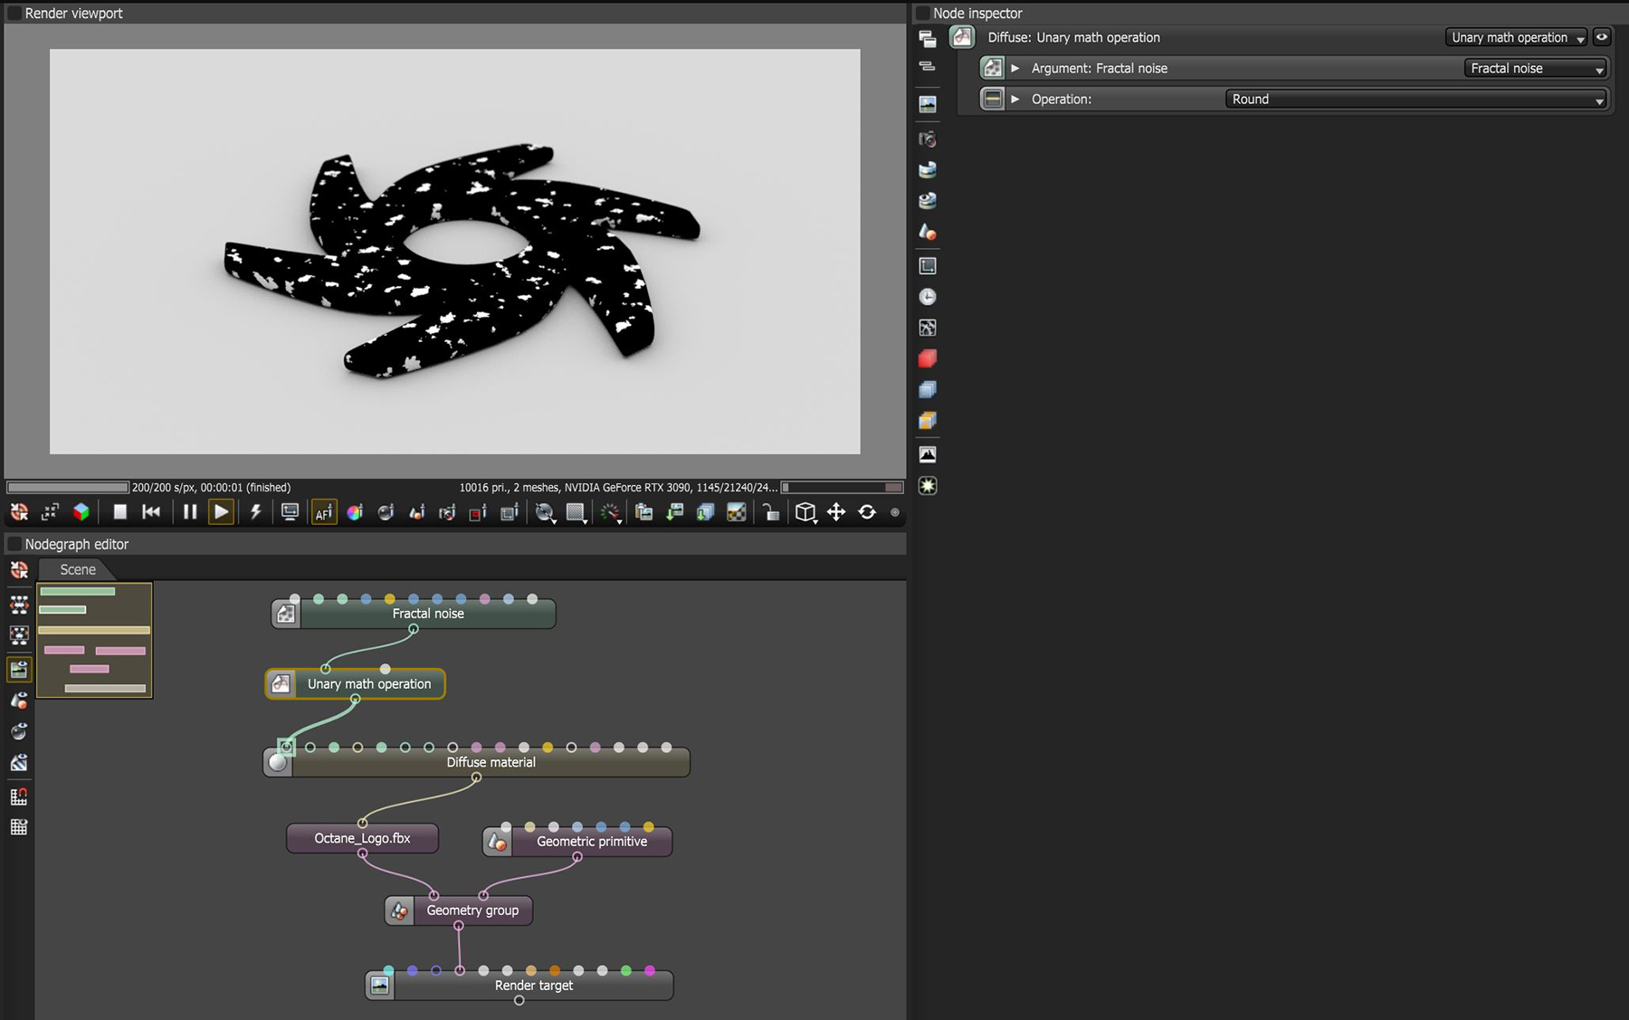Image resolution: width=1629 pixels, height=1020 pixels.
Task: Select the red render region picker
Action: coord(478,512)
